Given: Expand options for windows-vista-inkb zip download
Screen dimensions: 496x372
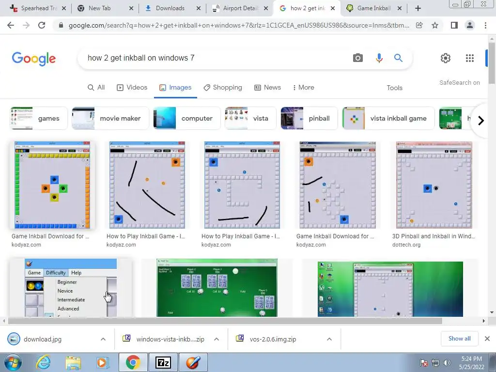Looking at the screenshot, I should (217, 339).
